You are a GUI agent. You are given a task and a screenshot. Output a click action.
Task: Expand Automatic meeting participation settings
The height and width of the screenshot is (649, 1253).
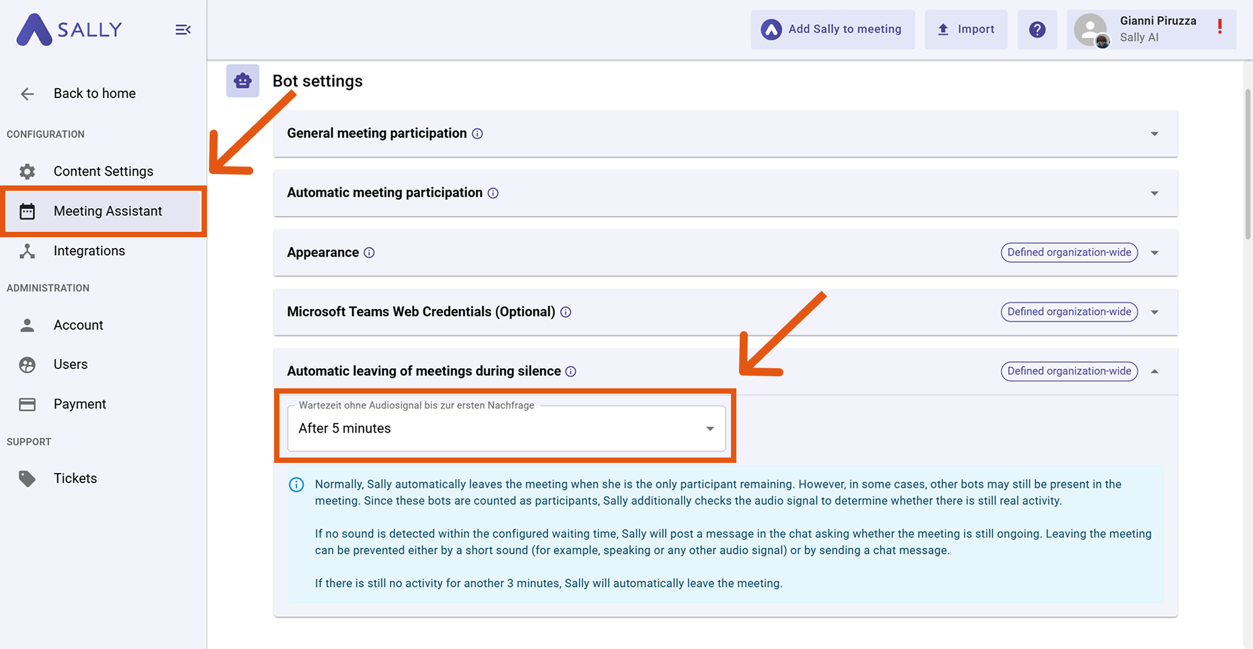(x=1154, y=193)
